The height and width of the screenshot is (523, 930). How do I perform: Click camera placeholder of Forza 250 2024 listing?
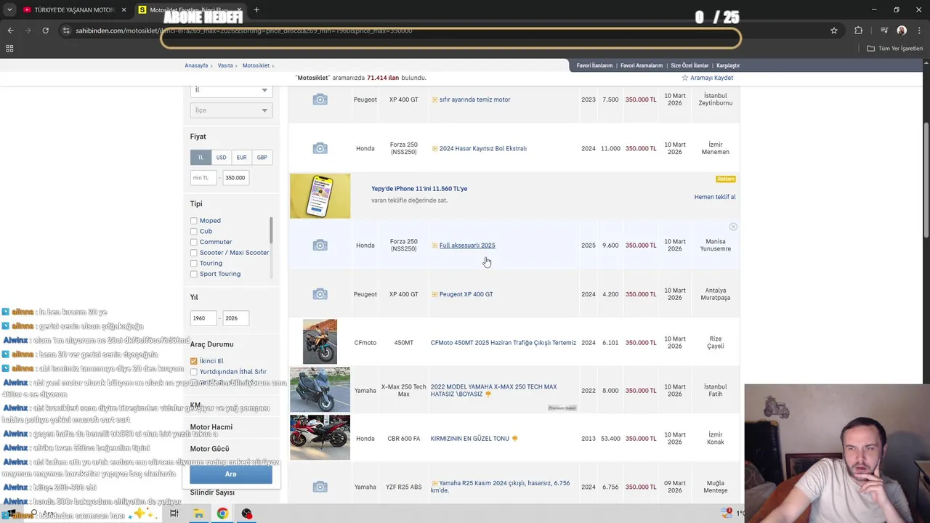coord(320,148)
